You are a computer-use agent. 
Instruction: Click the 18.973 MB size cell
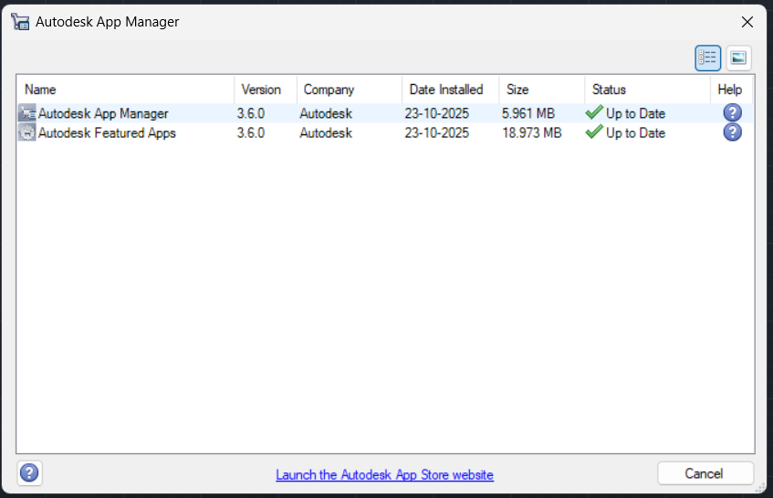point(531,132)
